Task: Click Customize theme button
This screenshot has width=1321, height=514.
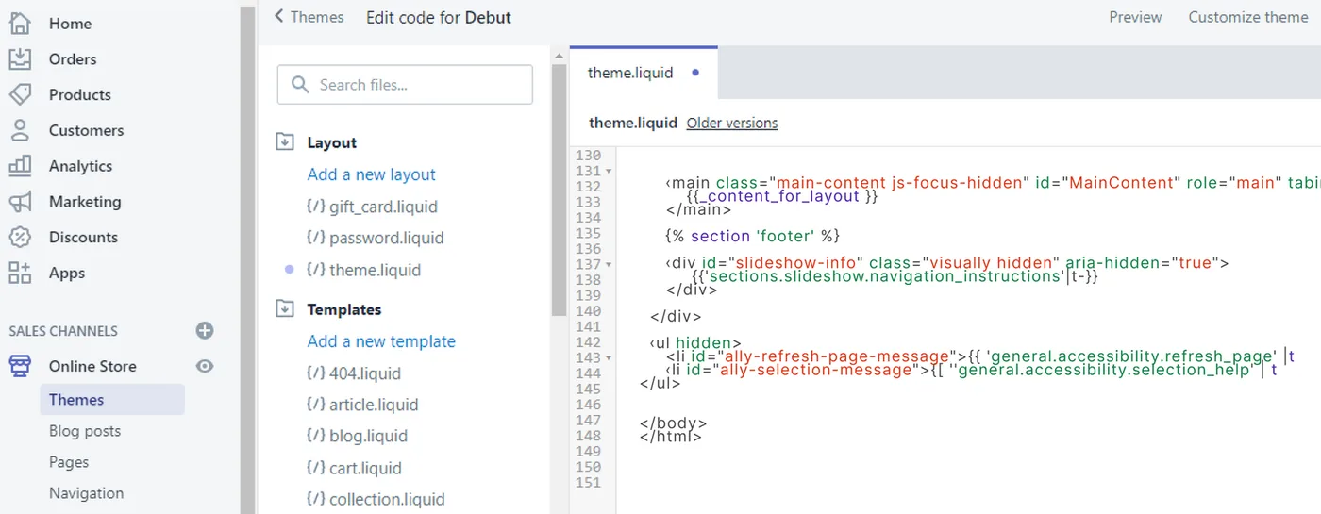Action: 1248,17
